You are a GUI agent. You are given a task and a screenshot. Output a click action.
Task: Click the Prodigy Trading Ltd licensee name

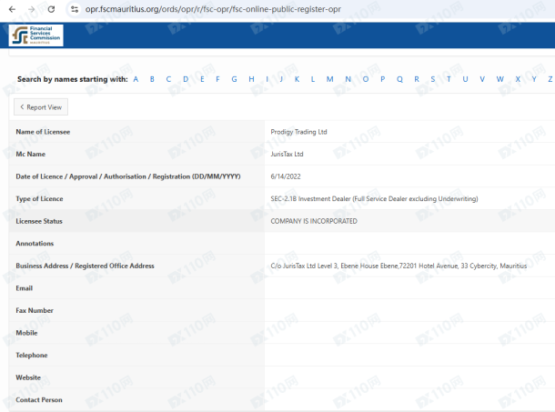point(298,132)
